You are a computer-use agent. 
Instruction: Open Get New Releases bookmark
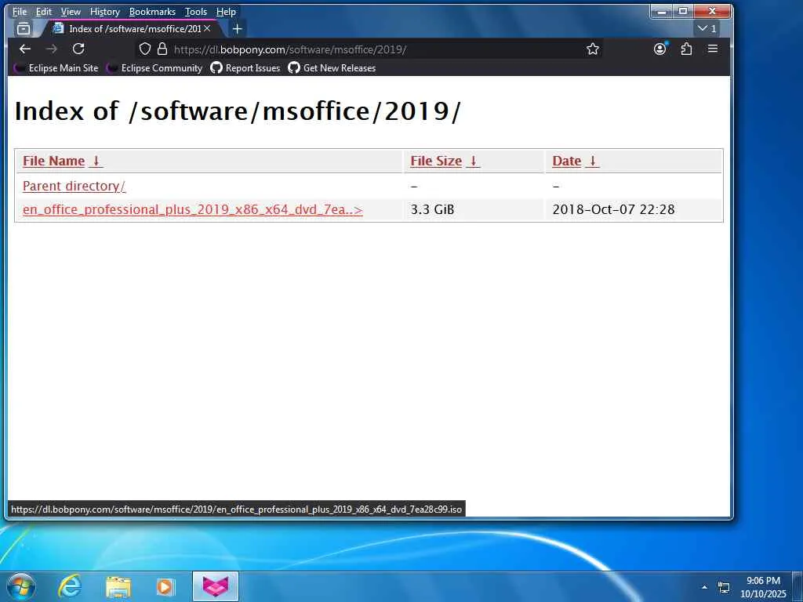click(332, 68)
